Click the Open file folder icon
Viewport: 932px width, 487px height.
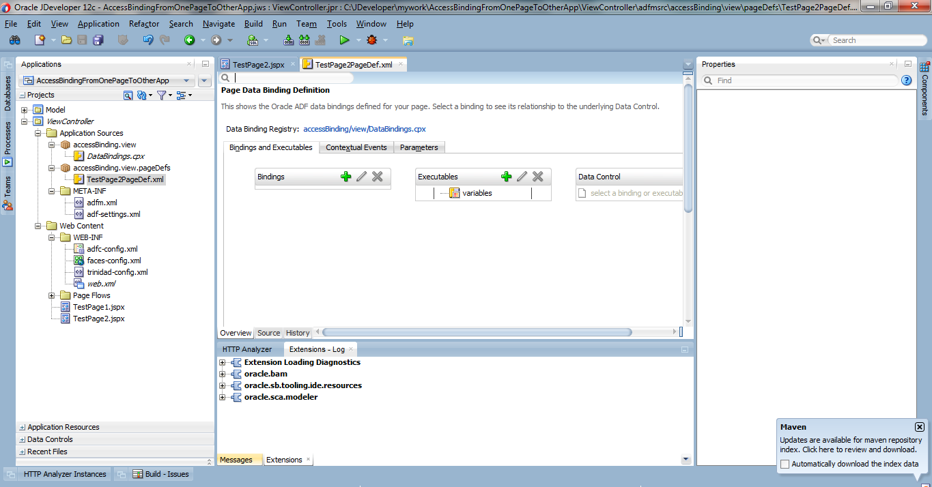click(x=65, y=40)
